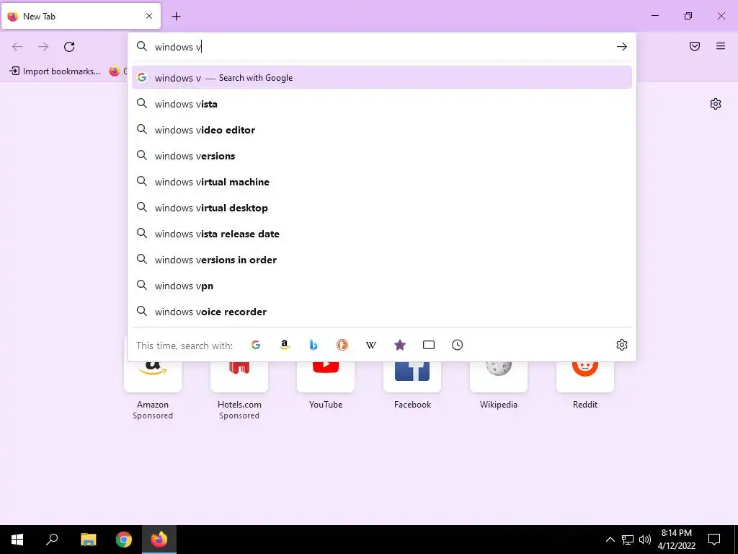Image resolution: width=738 pixels, height=554 pixels.
Task: Open the Save to Pocket icon
Action: tap(695, 46)
